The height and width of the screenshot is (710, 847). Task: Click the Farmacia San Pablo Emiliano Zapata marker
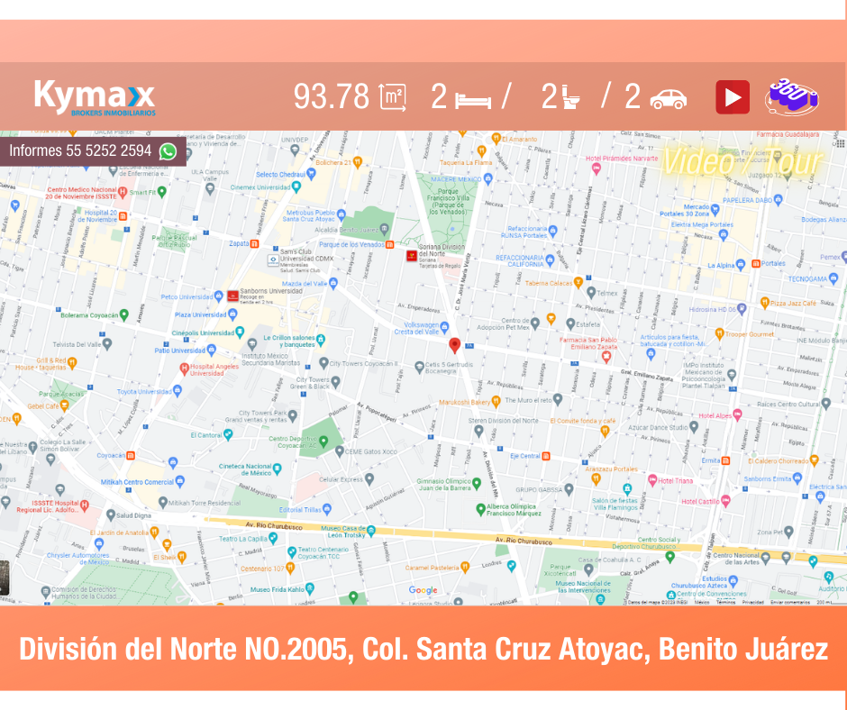point(606,356)
